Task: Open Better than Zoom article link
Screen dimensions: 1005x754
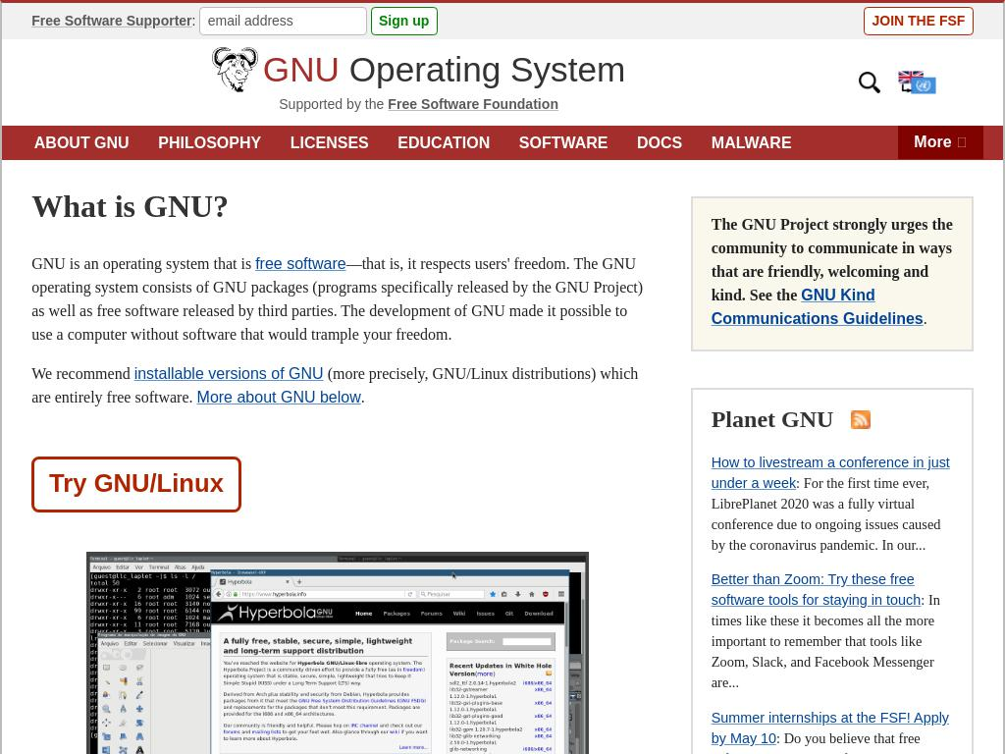Action: [x=816, y=589]
